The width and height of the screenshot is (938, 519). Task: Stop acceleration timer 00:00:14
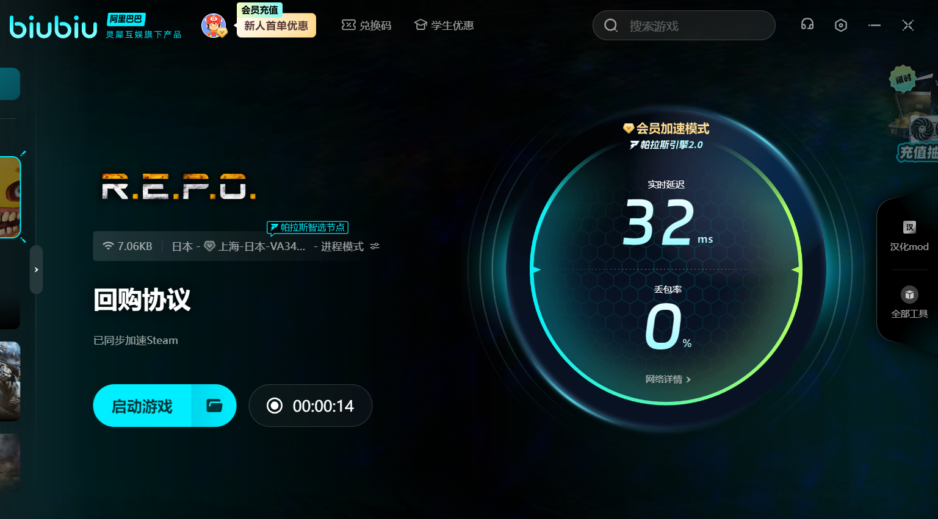(x=311, y=406)
